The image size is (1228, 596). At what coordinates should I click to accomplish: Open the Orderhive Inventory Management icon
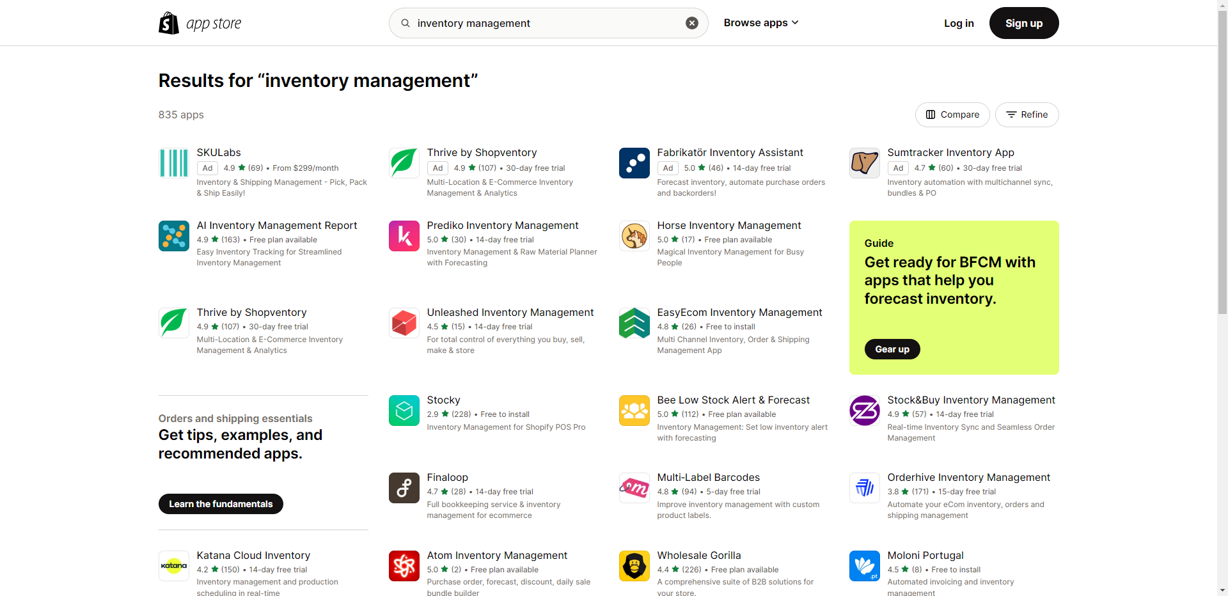coord(865,488)
